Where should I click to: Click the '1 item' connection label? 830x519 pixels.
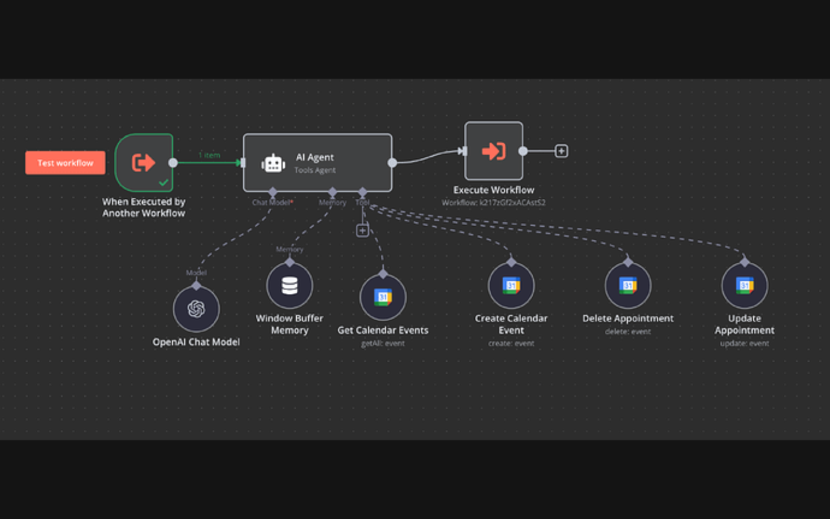click(x=209, y=155)
